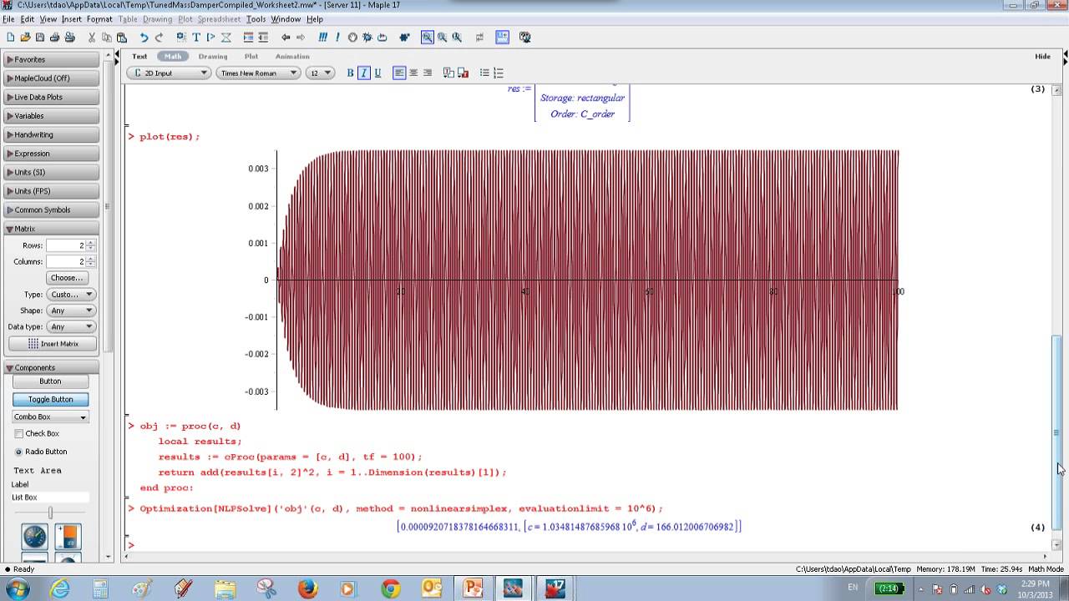
Task: Set zoom to 100 percent icon
Action: click(x=427, y=37)
